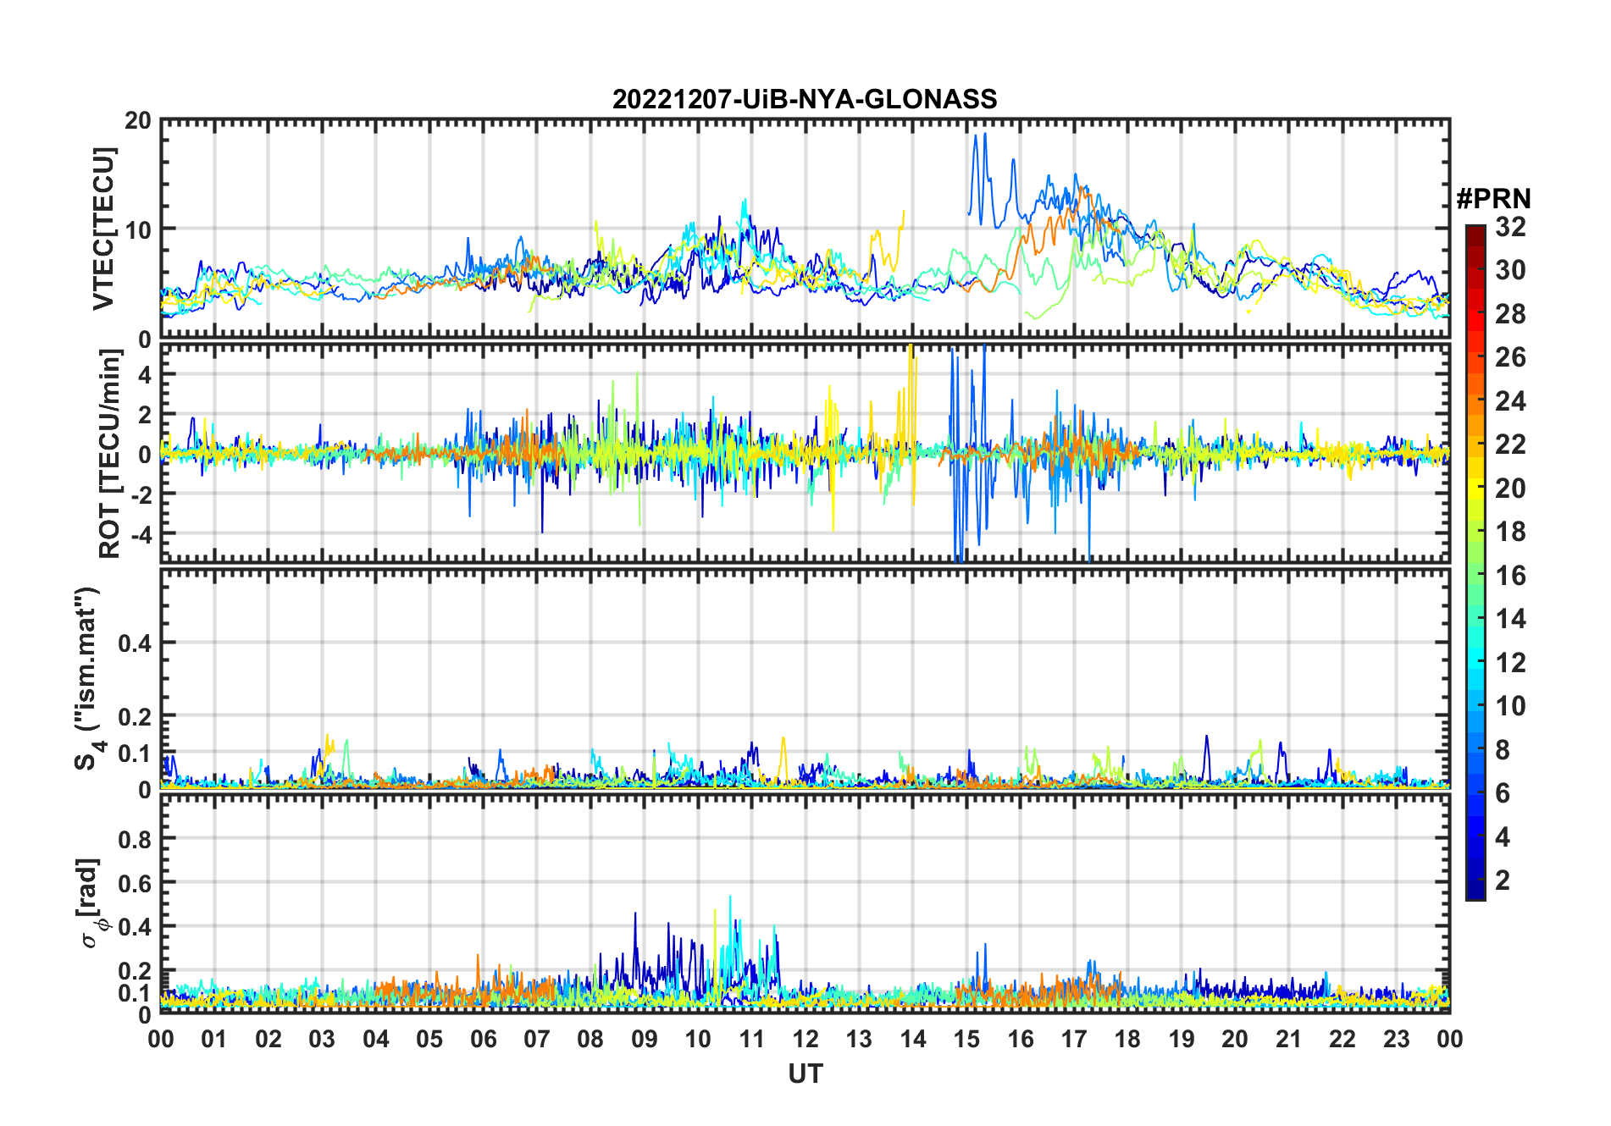Click the colorbar tick label 32
The width and height of the screenshot is (1611, 1126).
coord(1510,227)
